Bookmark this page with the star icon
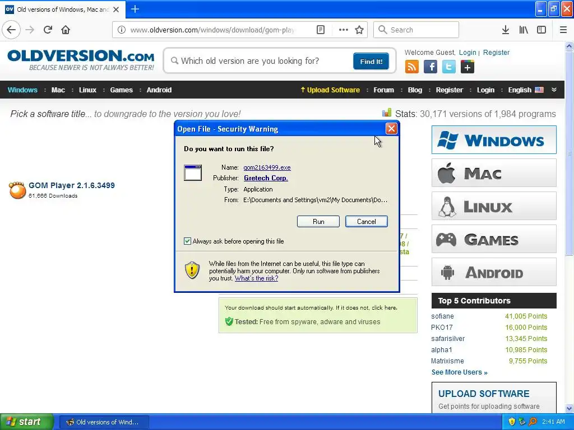 point(359,30)
